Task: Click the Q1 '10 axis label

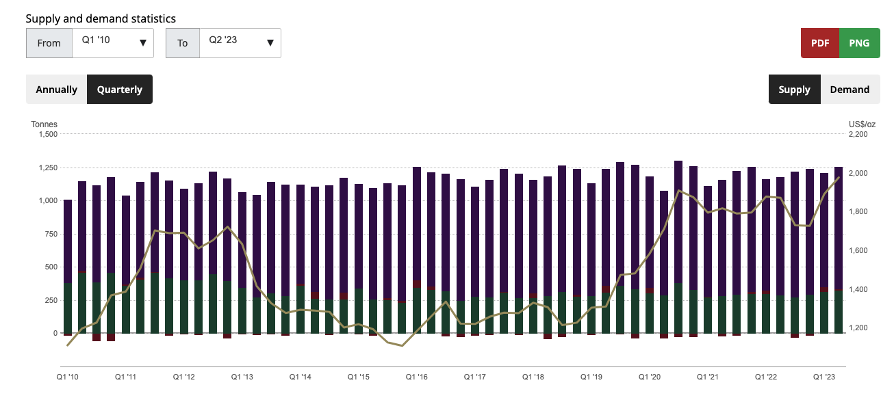Action: point(67,376)
